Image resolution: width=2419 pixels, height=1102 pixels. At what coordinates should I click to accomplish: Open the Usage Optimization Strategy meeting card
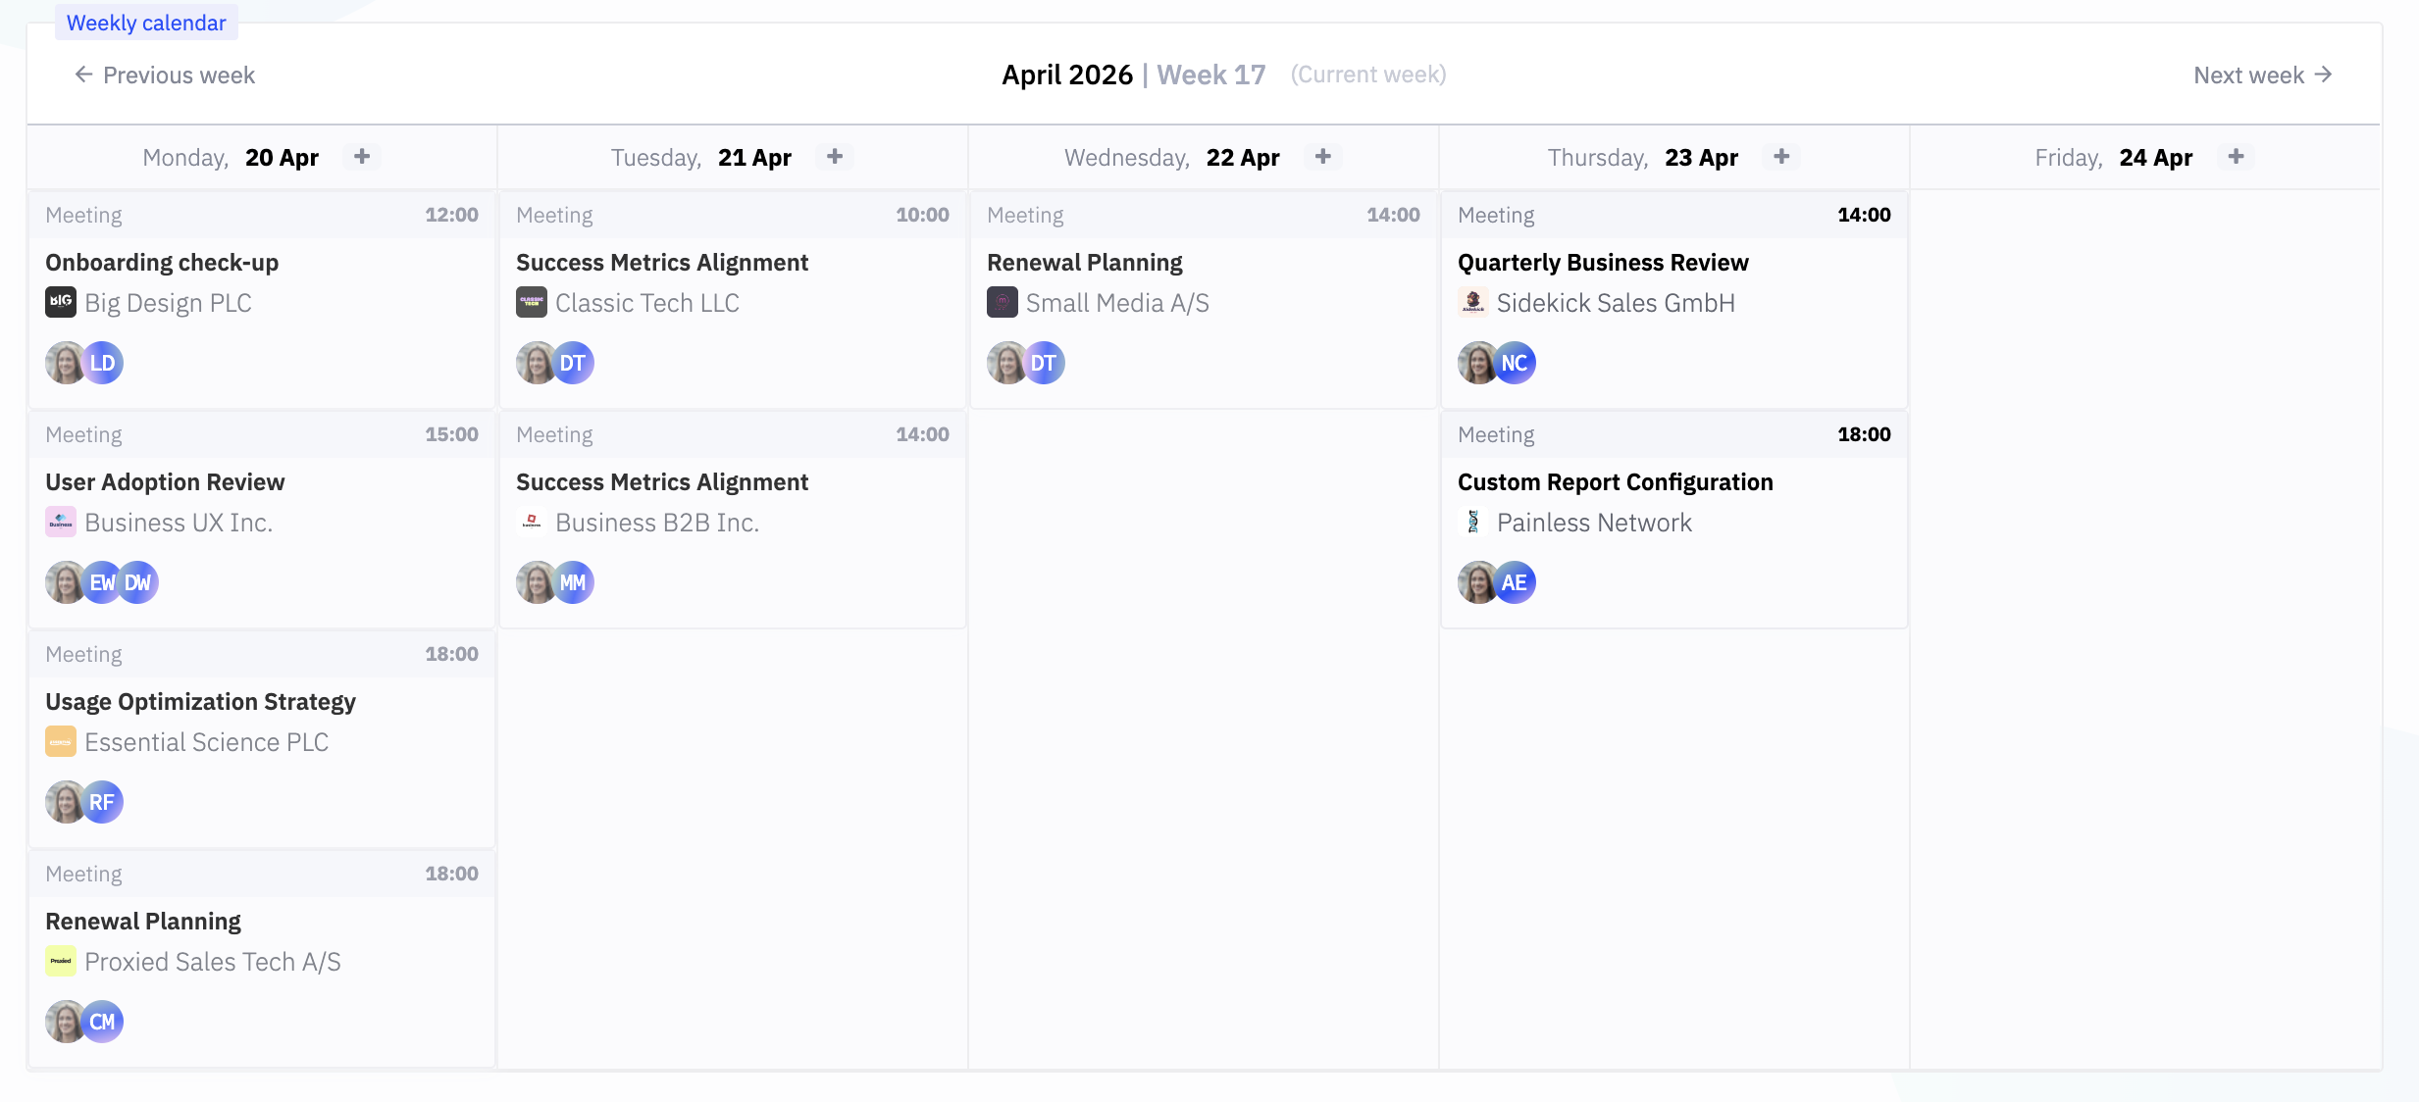pyautogui.click(x=200, y=702)
